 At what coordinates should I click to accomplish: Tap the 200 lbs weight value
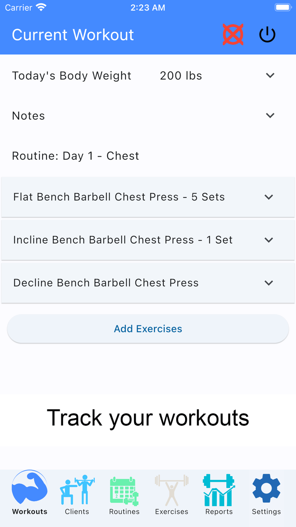[x=181, y=75]
